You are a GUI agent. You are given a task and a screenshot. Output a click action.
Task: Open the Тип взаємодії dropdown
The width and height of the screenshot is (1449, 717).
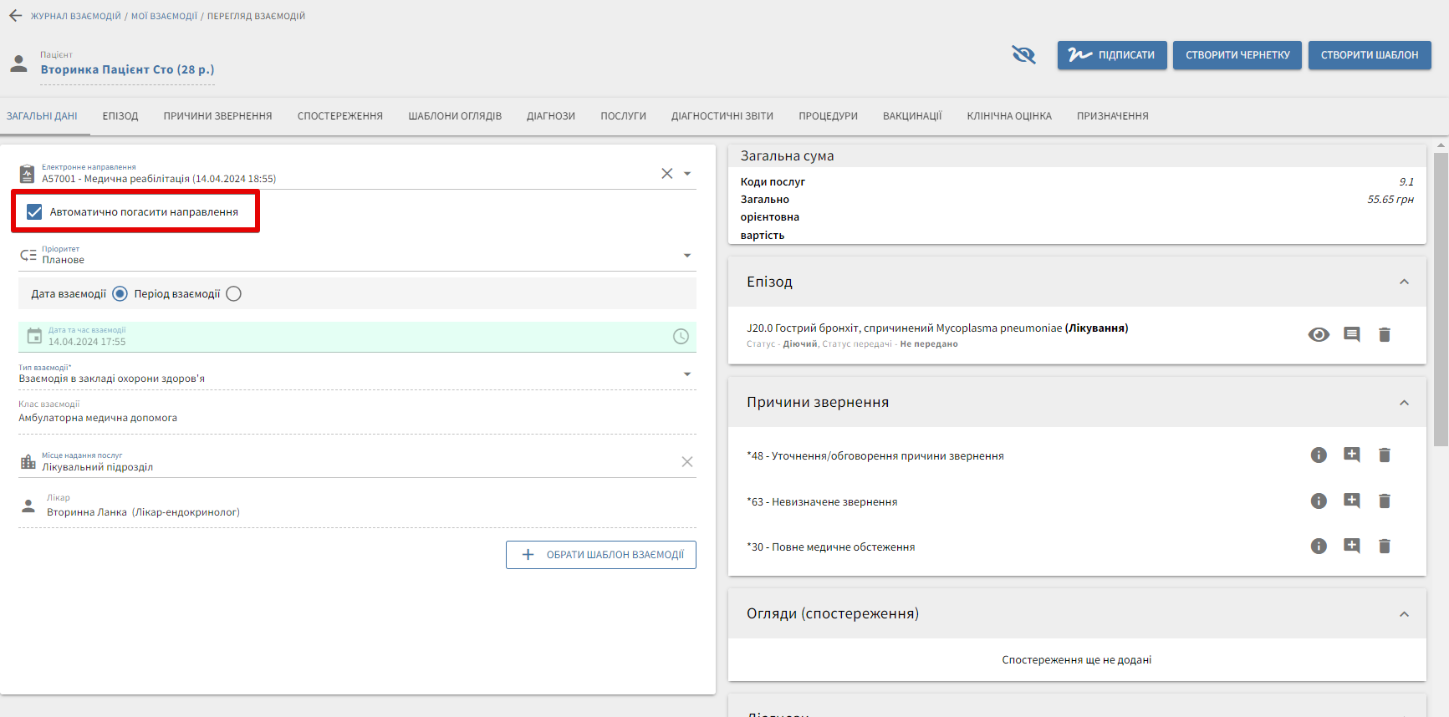tap(686, 374)
